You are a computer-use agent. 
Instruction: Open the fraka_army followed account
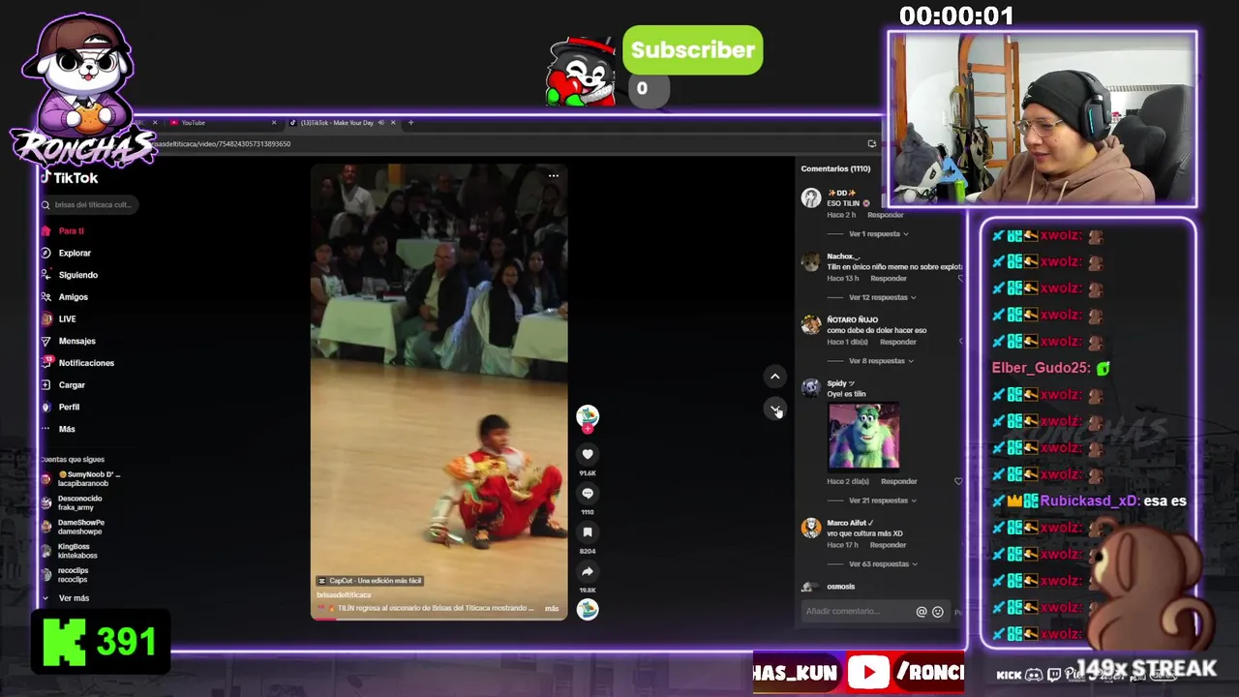point(72,502)
